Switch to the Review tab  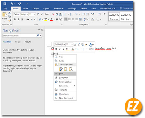(x=83, y=9)
